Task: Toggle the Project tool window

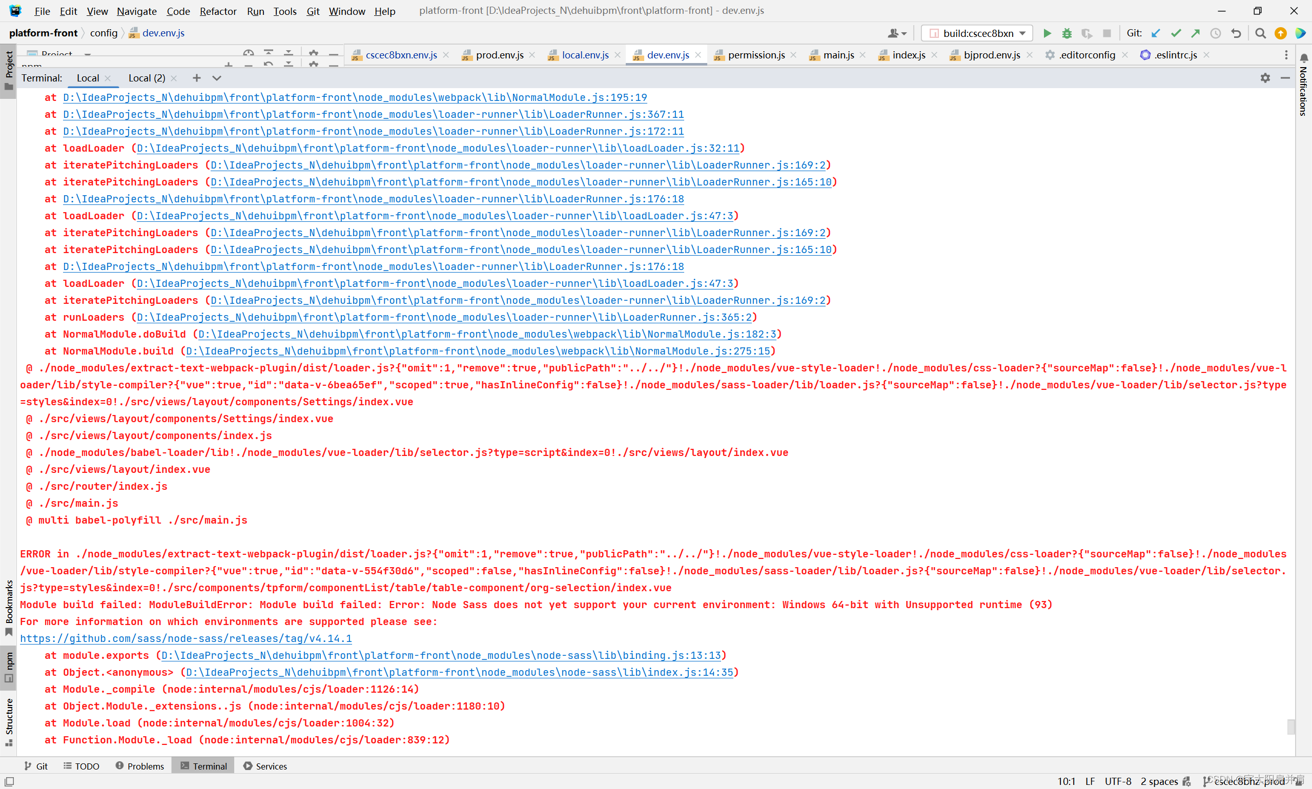Action: click(x=9, y=69)
